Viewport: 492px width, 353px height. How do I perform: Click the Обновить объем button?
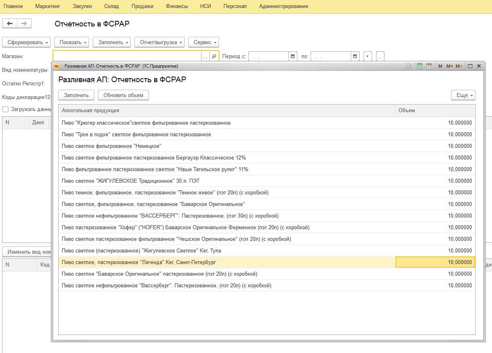pos(123,95)
